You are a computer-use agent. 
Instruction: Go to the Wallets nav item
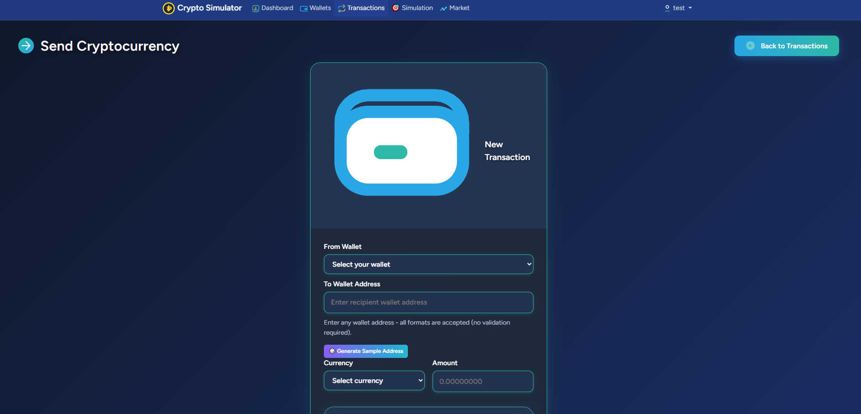(x=315, y=8)
